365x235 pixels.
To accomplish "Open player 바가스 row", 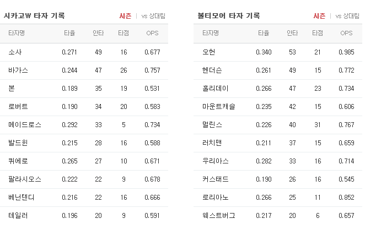I will coord(18,70).
